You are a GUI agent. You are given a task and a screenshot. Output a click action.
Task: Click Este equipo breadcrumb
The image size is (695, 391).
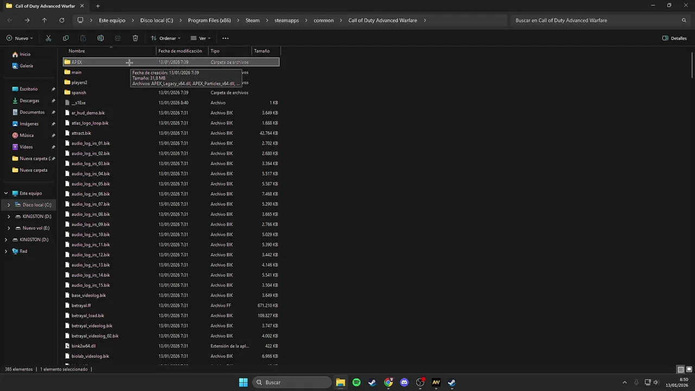coord(112,20)
